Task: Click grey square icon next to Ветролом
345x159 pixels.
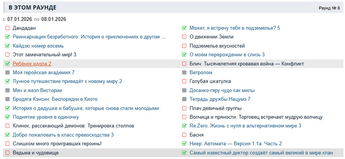Action: click(185, 73)
